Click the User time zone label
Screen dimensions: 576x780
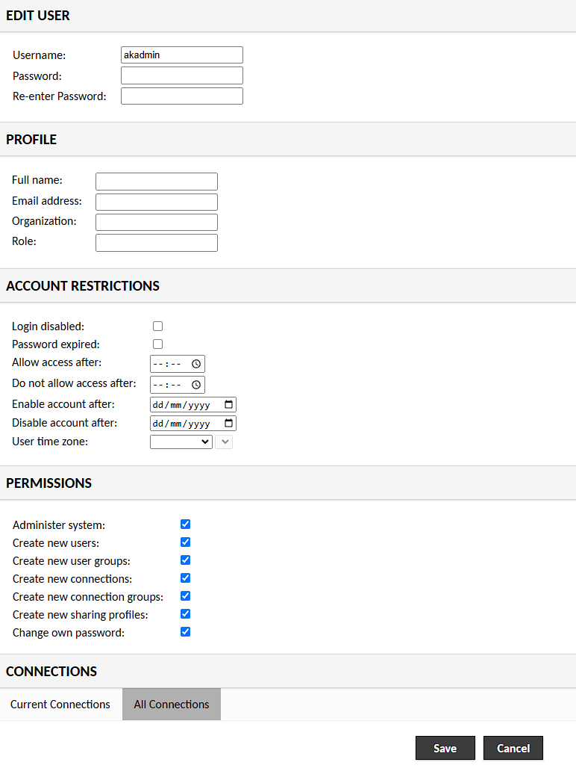point(50,442)
